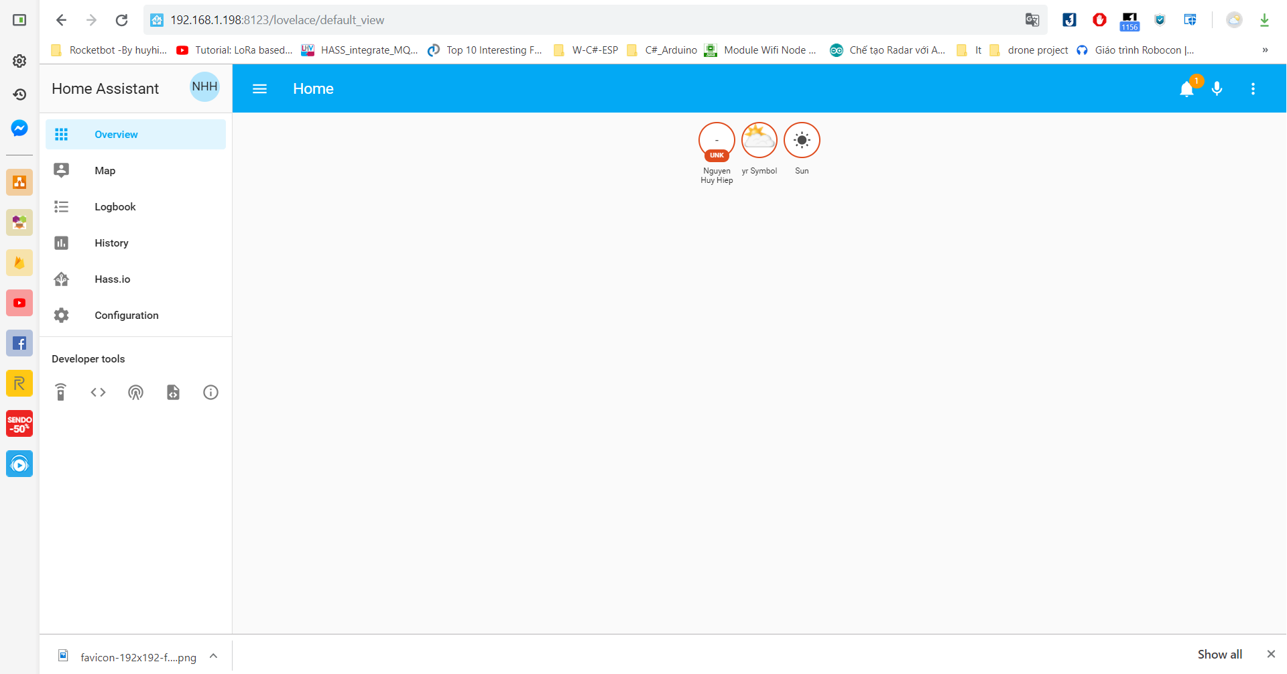The height and width of the screenshot is (674, 1287).
Task: Open NHH user profile avatar
Action: point(204,87)
